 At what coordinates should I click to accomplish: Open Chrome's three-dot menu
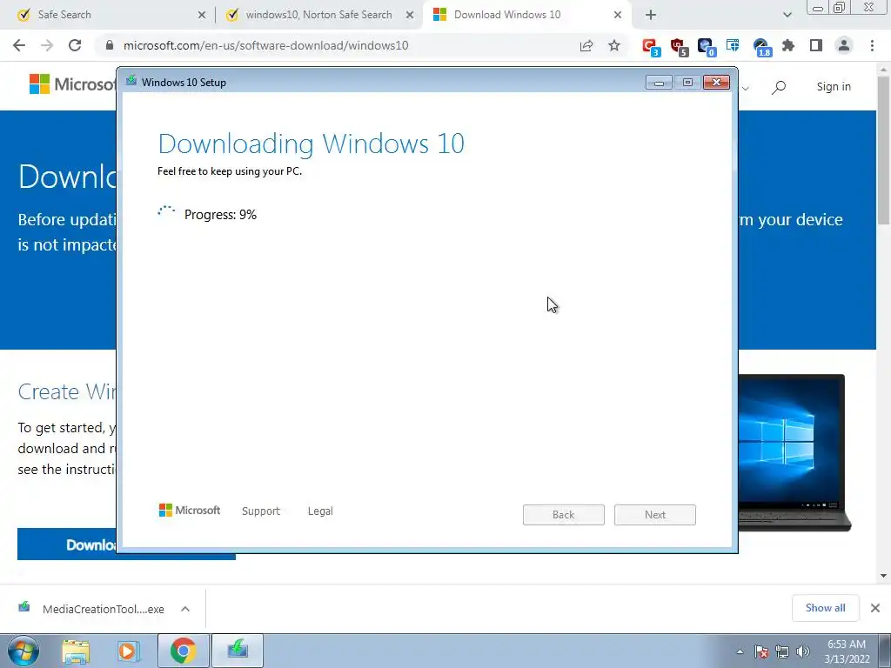click(872, 45)
